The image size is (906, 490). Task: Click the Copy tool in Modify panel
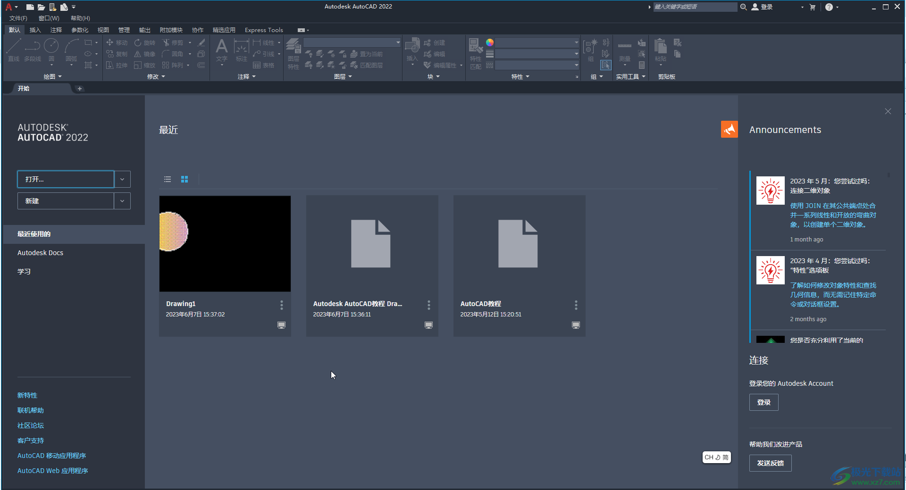pos(117,54)
